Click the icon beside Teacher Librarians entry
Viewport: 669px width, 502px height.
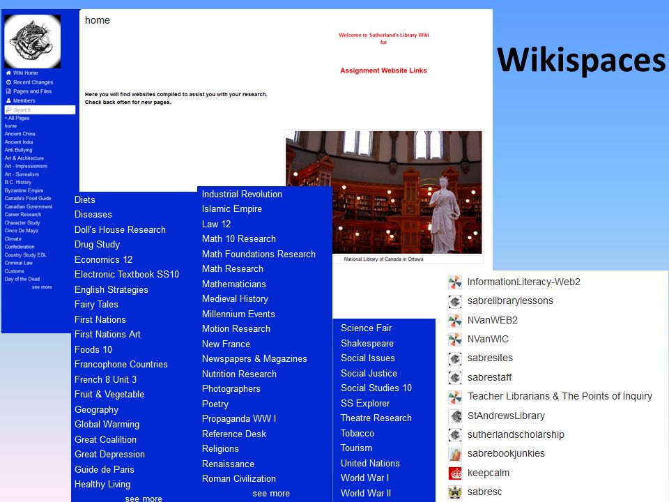click(x=455, y=397)
